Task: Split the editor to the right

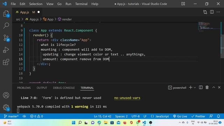Action: [x=212, y=12]
